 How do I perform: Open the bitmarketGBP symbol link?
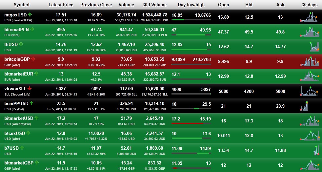point(19,162)
